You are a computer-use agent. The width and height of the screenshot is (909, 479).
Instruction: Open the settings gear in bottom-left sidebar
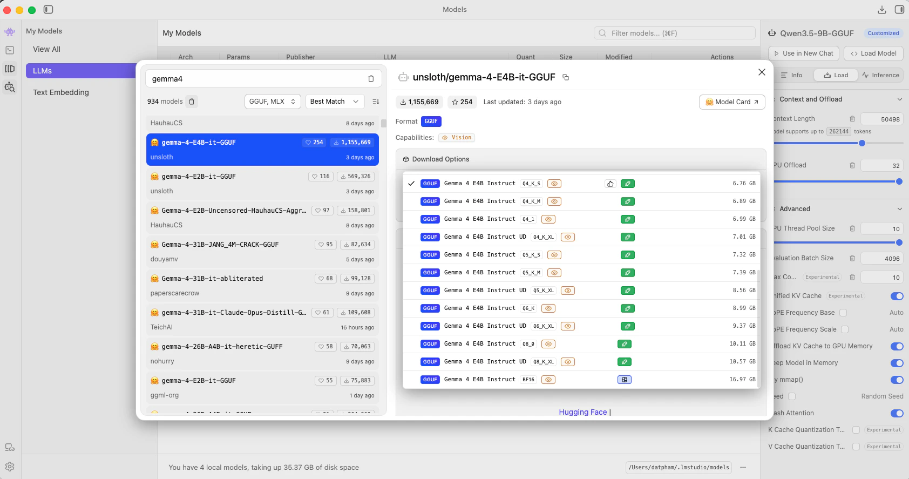(10, 467)
